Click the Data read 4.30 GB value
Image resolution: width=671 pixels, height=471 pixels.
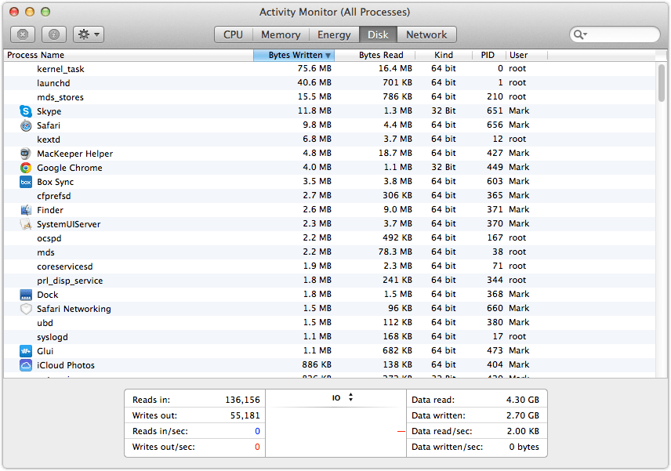tap(523, 400)
